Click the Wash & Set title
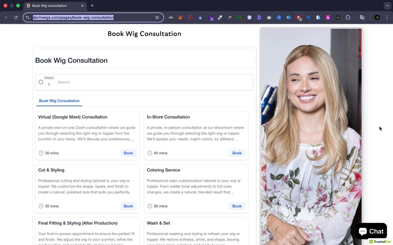 coord(158,223)
